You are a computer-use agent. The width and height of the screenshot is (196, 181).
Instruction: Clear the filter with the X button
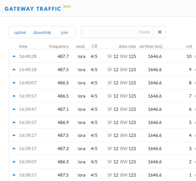[x=160, y=32]
